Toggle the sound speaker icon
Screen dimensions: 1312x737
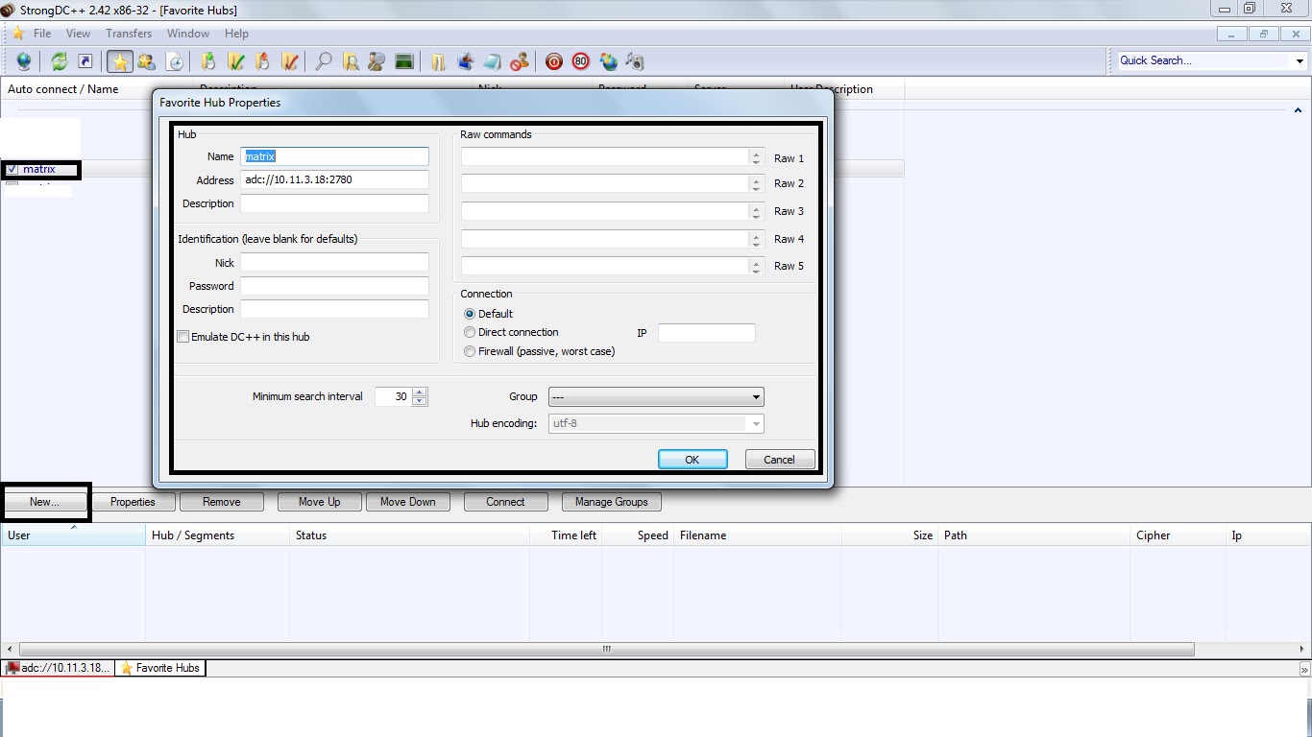(x=635, y=61)
